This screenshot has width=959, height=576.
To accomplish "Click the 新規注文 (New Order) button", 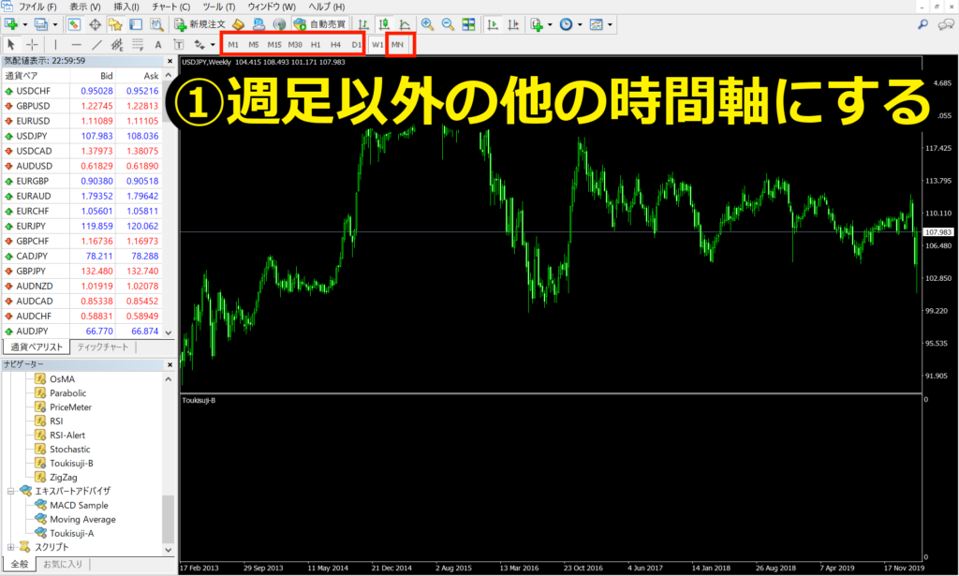I will click(200, 23).
